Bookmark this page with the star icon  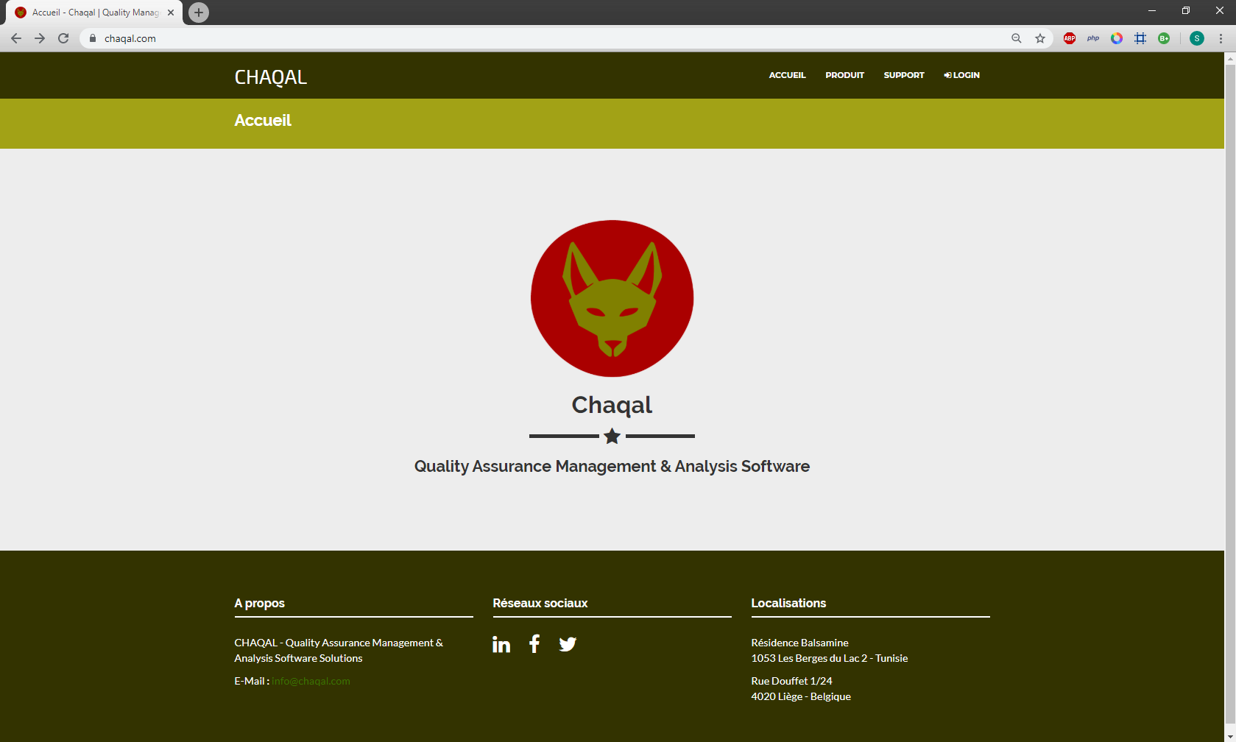[1040, 38]
